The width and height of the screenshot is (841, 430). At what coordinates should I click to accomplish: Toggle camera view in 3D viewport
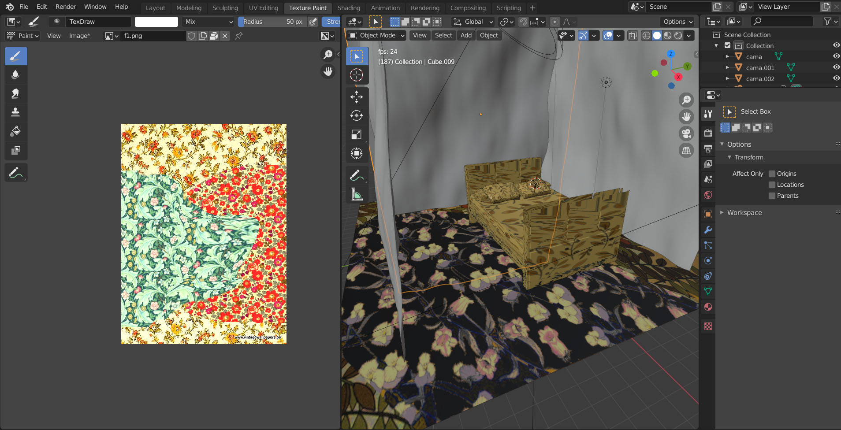click(686, 133)
